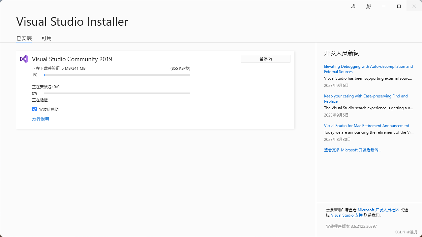Click the 正在安装包: 0/0 status text
The height and width of the screenshot is (237, 422).
[x=46, y=87]
